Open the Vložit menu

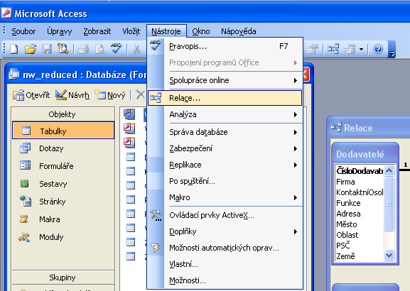click(x=131, y=31)
